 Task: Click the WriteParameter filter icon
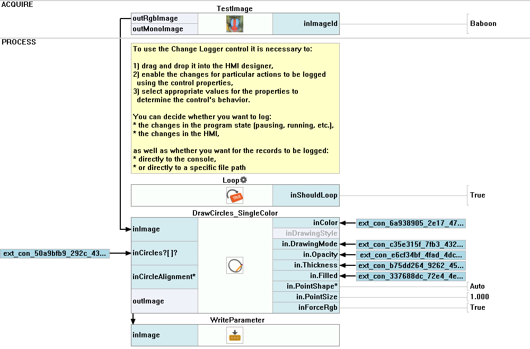click(234, 335)
